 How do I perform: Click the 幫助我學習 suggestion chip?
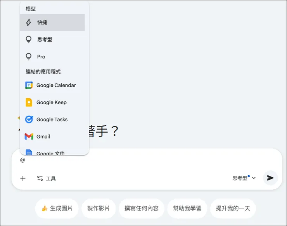187,209
